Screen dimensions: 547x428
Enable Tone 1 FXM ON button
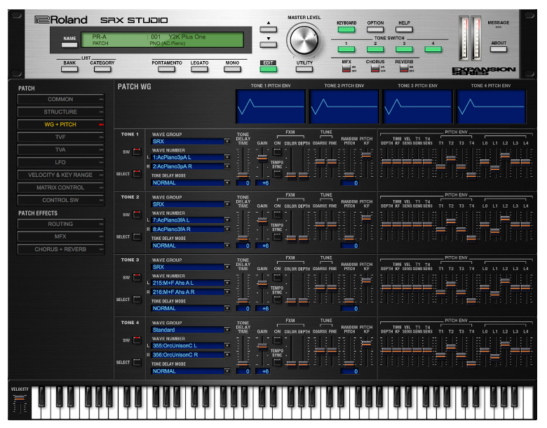click(x=277, y=152)
